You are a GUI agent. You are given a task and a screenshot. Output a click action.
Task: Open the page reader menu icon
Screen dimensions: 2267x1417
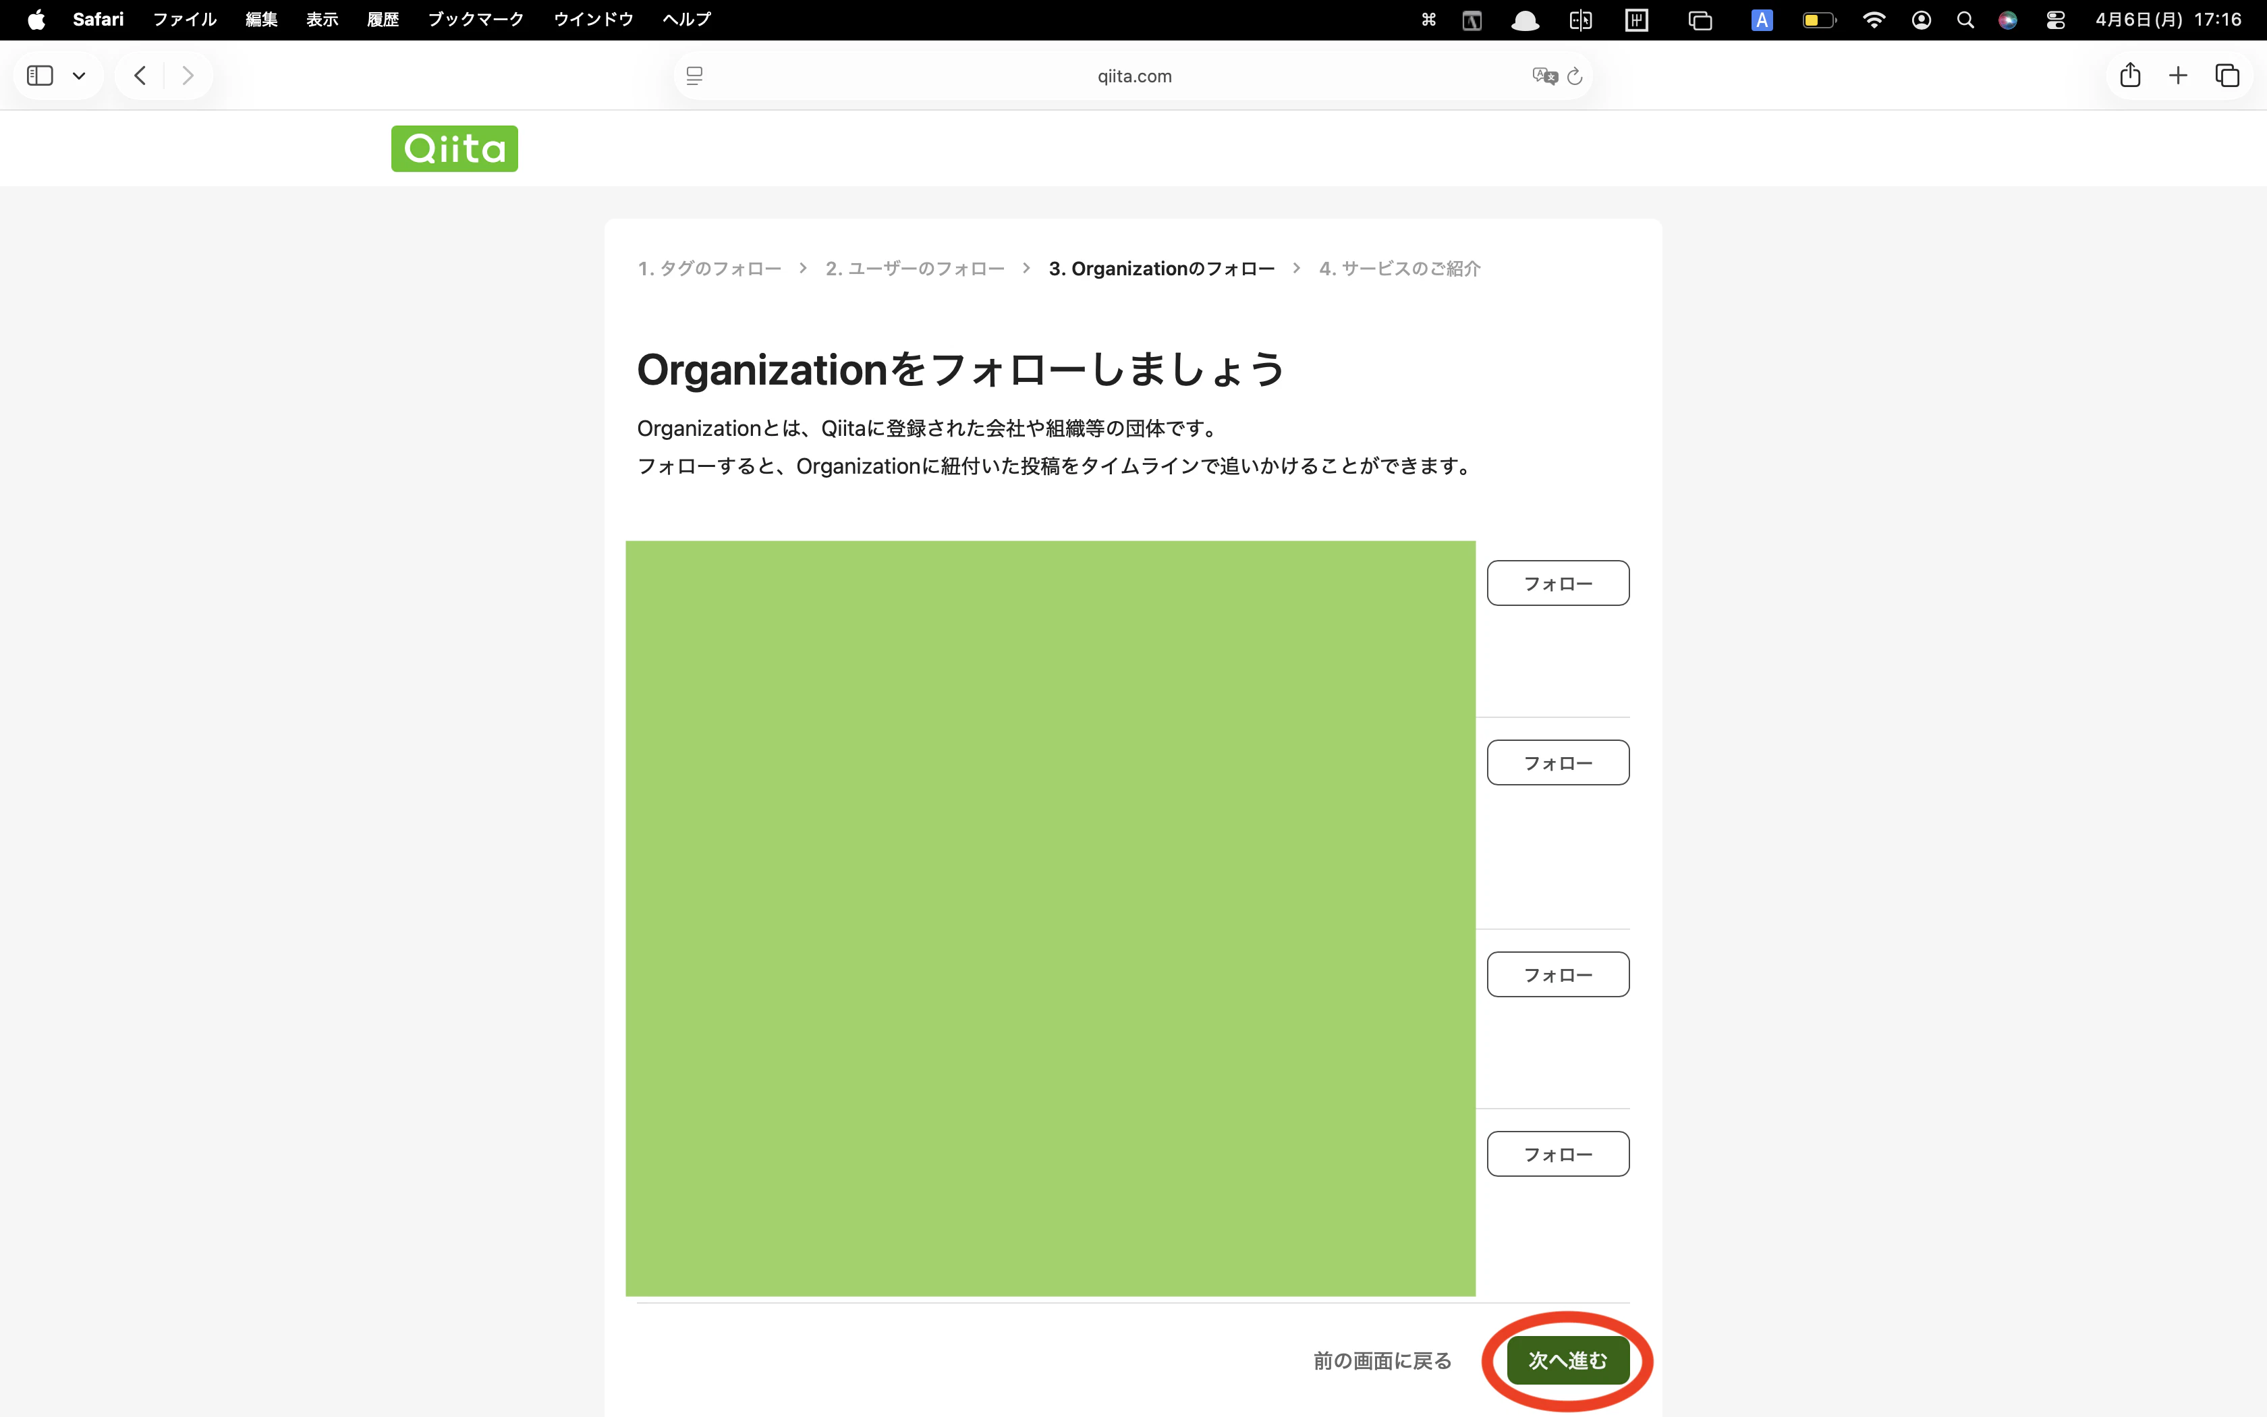[694, 76]
